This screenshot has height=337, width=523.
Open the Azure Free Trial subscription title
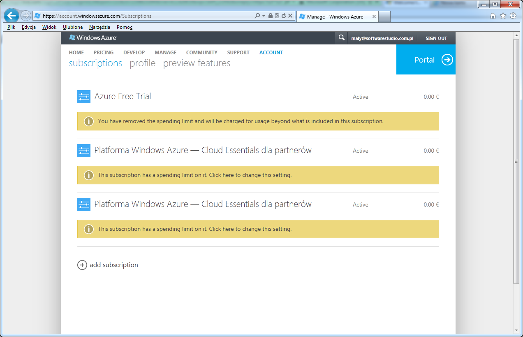(x=123, y=96)
